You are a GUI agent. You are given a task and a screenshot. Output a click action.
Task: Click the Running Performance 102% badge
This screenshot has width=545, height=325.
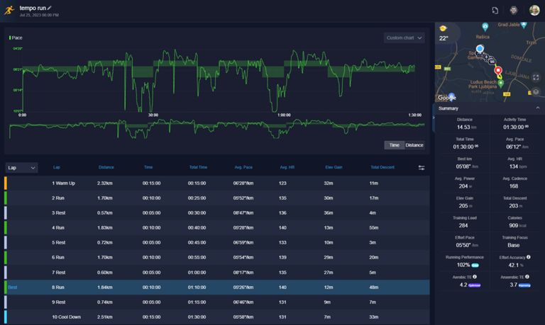point(475,266)
